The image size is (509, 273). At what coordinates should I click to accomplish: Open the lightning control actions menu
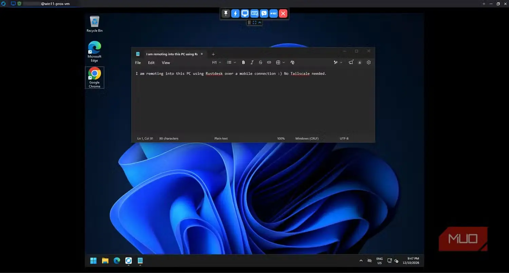click(x=235, y=14)
